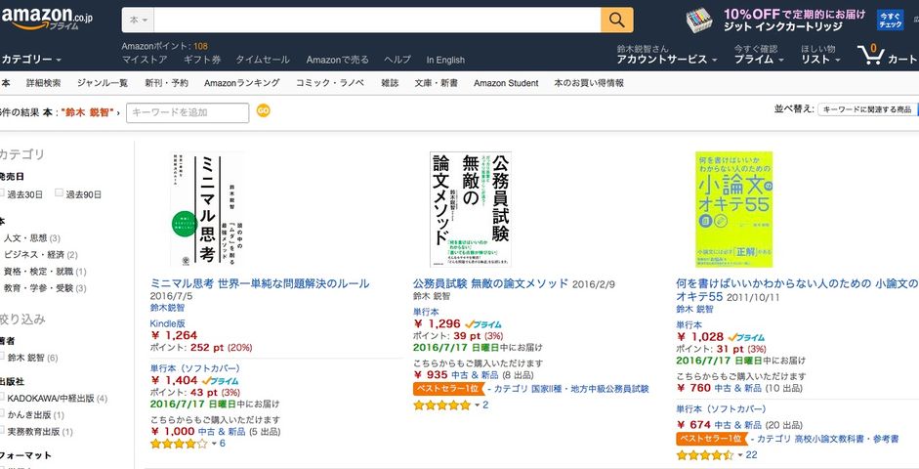Focus the main search text field
This screenshot has width=919, height=469.
pyautogui.click(x=377, y=20)
